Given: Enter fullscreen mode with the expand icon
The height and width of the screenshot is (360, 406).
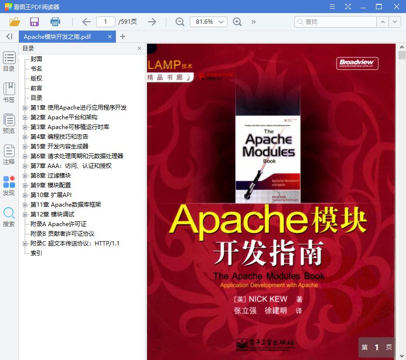Looking at the screenshot, I should pos(348,7).
